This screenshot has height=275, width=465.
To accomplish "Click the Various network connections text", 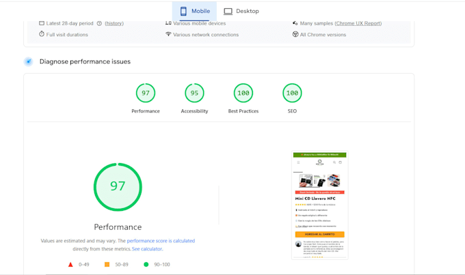I will point(206,35).
